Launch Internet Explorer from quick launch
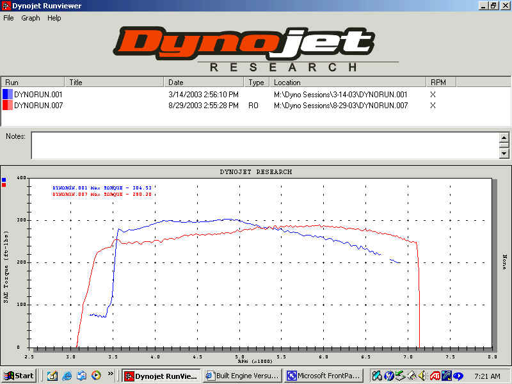Screen dimensions: 512x384 pos(67,376)
